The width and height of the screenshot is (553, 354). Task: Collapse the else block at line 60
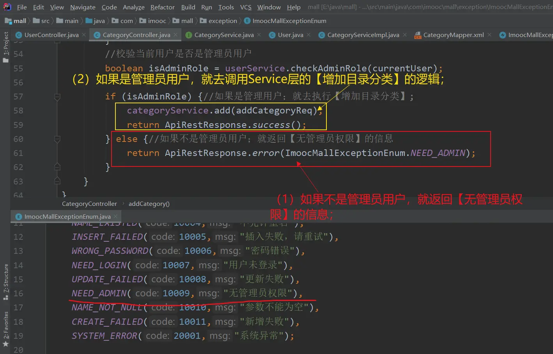57,139
